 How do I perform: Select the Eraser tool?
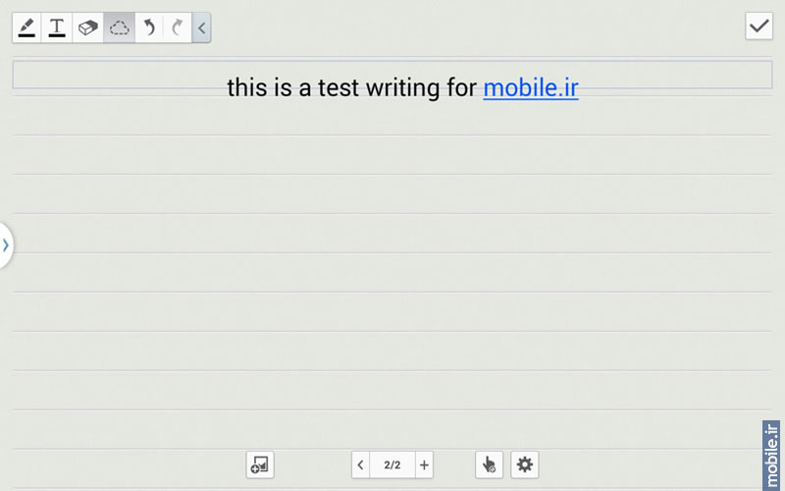[88, 27]
